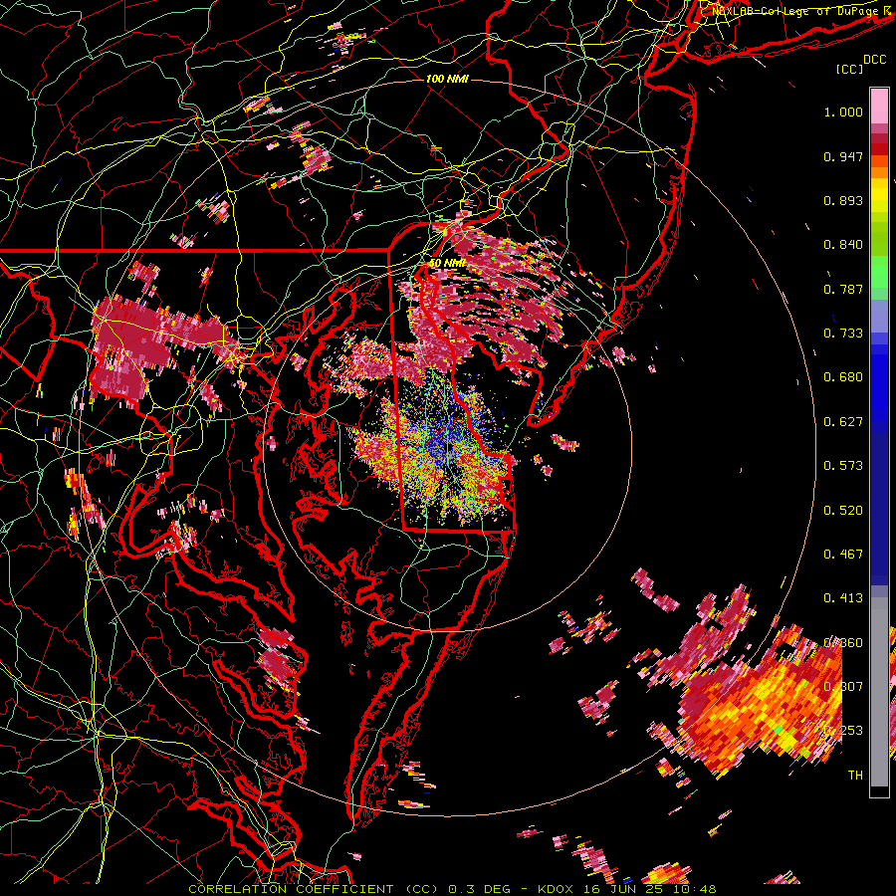Select the 0.360 value on the color scale

point(843,643)
